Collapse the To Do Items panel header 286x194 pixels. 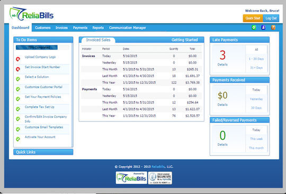click(43, 40)
